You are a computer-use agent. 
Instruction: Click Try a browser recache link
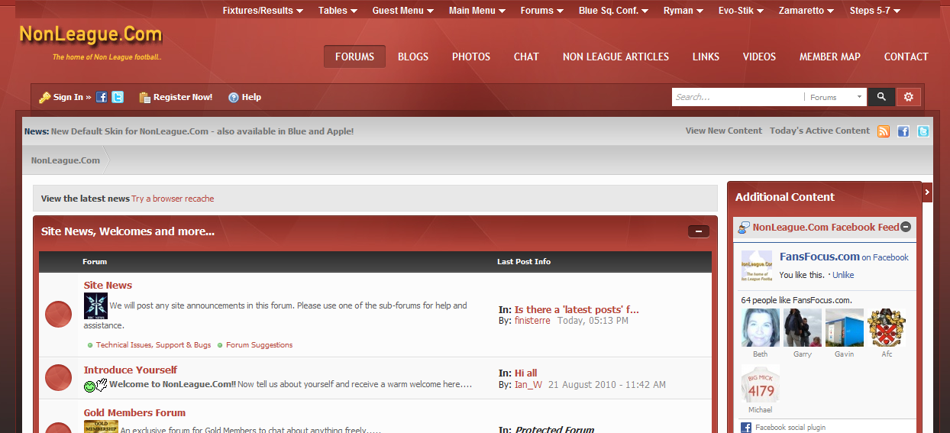click(173, 199)
